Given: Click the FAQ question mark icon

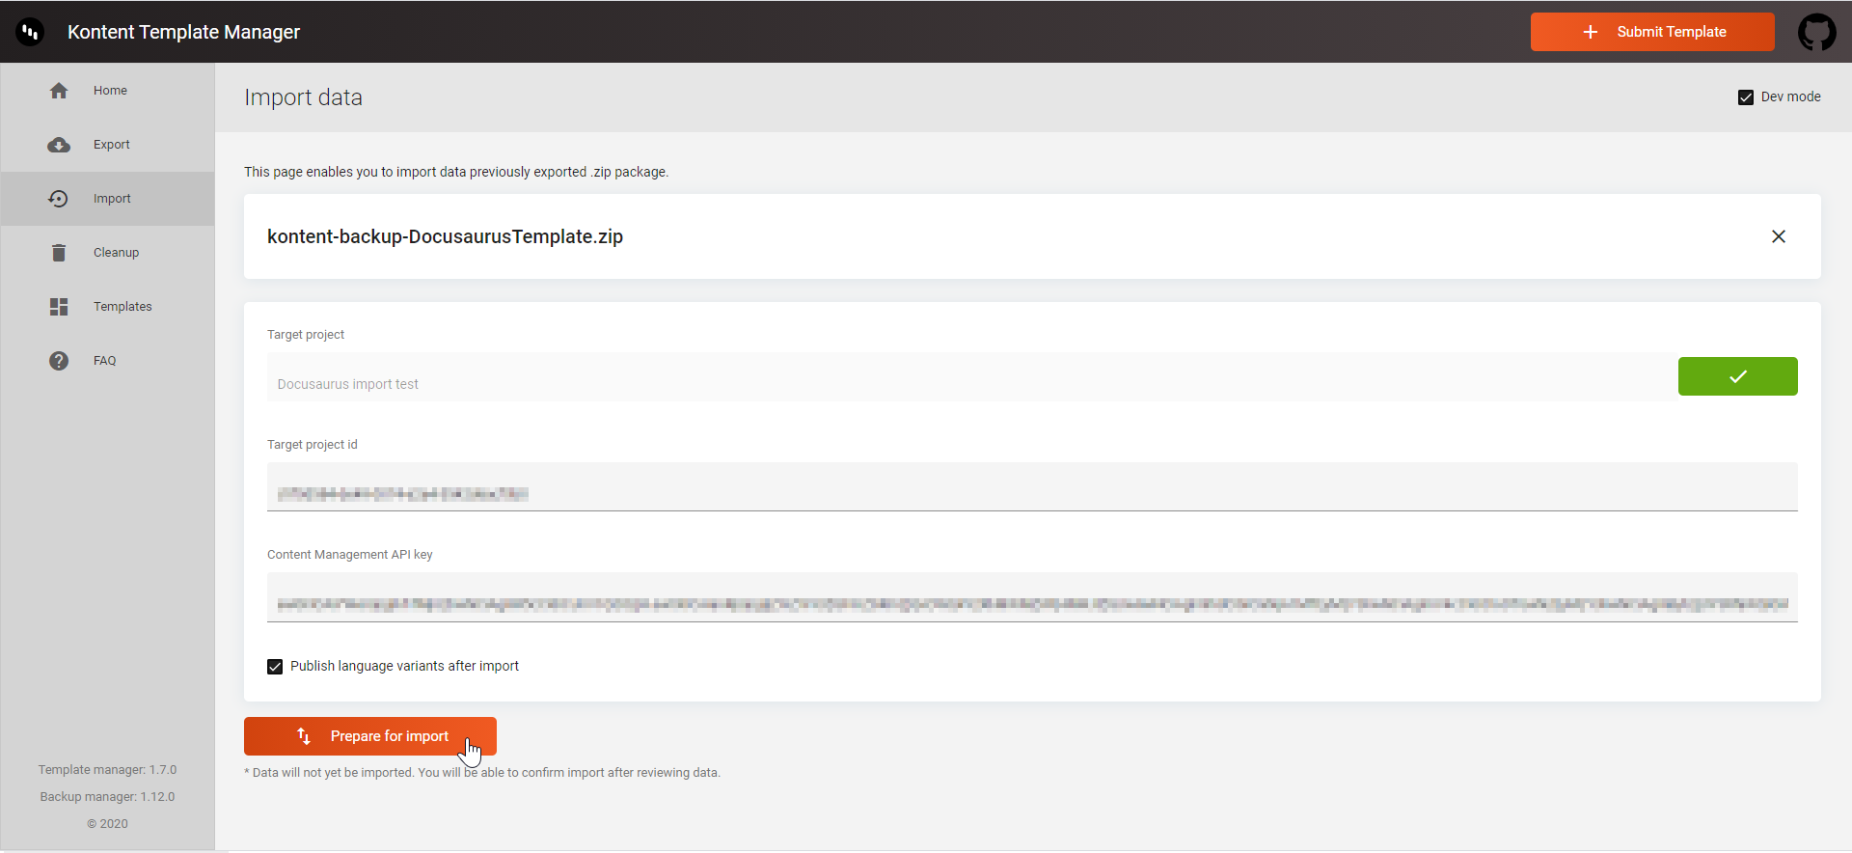Looking at the screenshot, I should pos(59,361).
